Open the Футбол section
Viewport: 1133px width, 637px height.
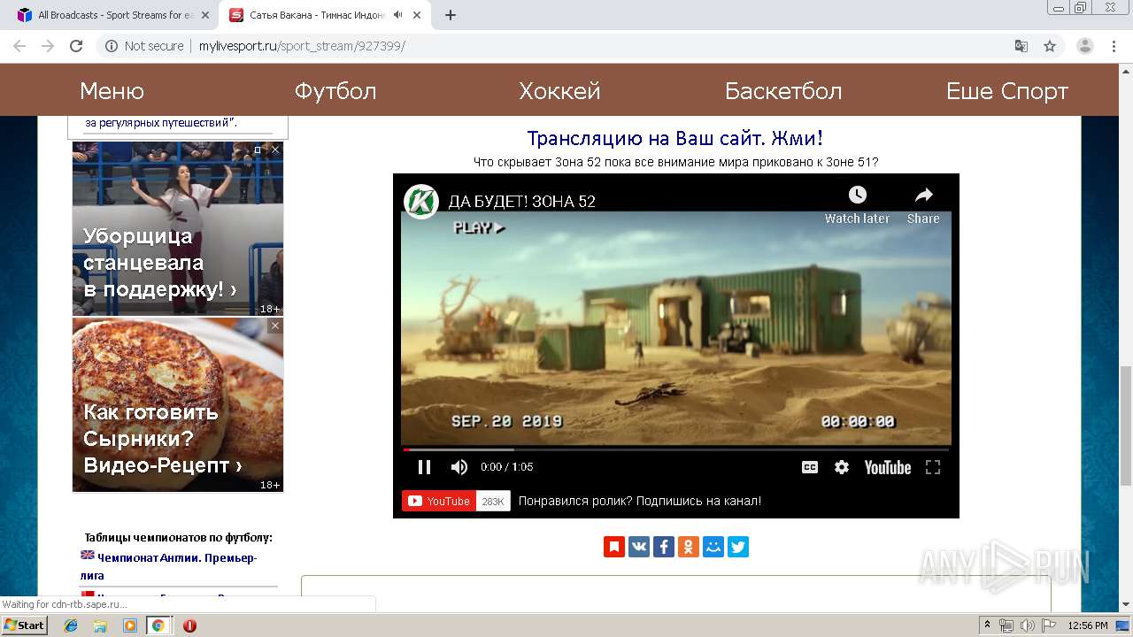point(335,91)
